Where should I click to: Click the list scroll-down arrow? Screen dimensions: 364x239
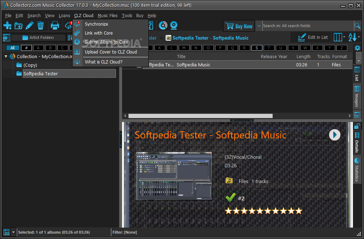tap(358, 61)
